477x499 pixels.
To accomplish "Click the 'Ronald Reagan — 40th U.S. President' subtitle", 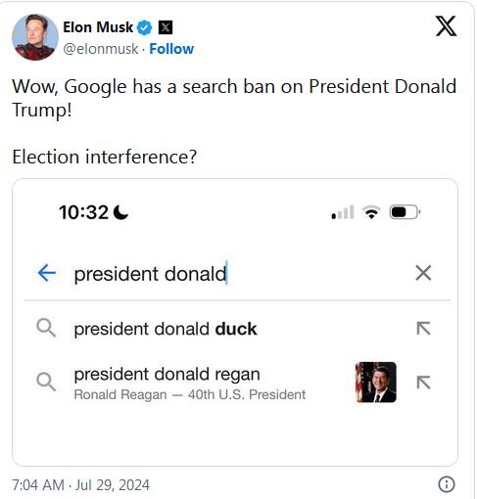I will (190, 394).
